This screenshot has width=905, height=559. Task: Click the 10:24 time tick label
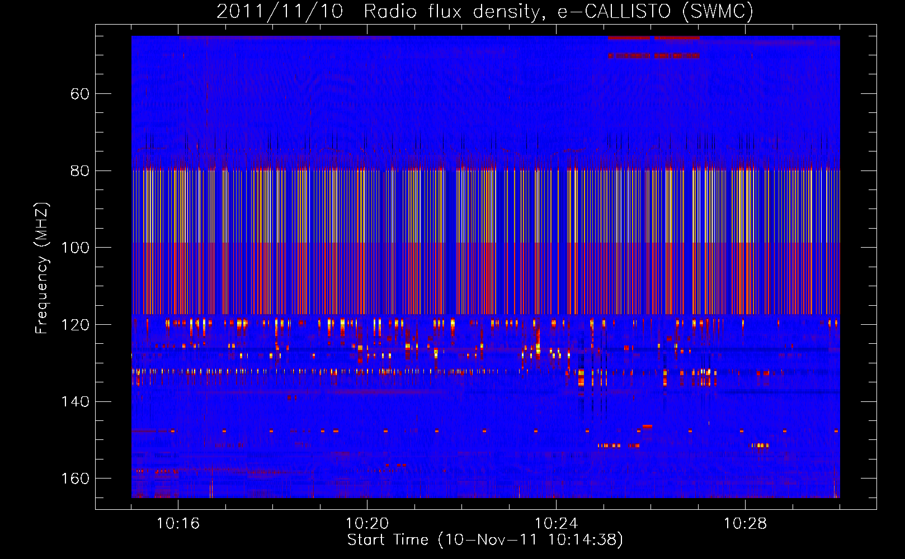click(x=556, y=524)
